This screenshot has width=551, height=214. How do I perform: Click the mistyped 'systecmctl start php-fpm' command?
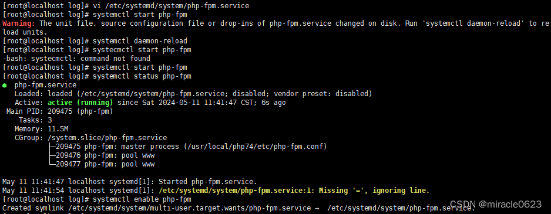pos(142,50)
